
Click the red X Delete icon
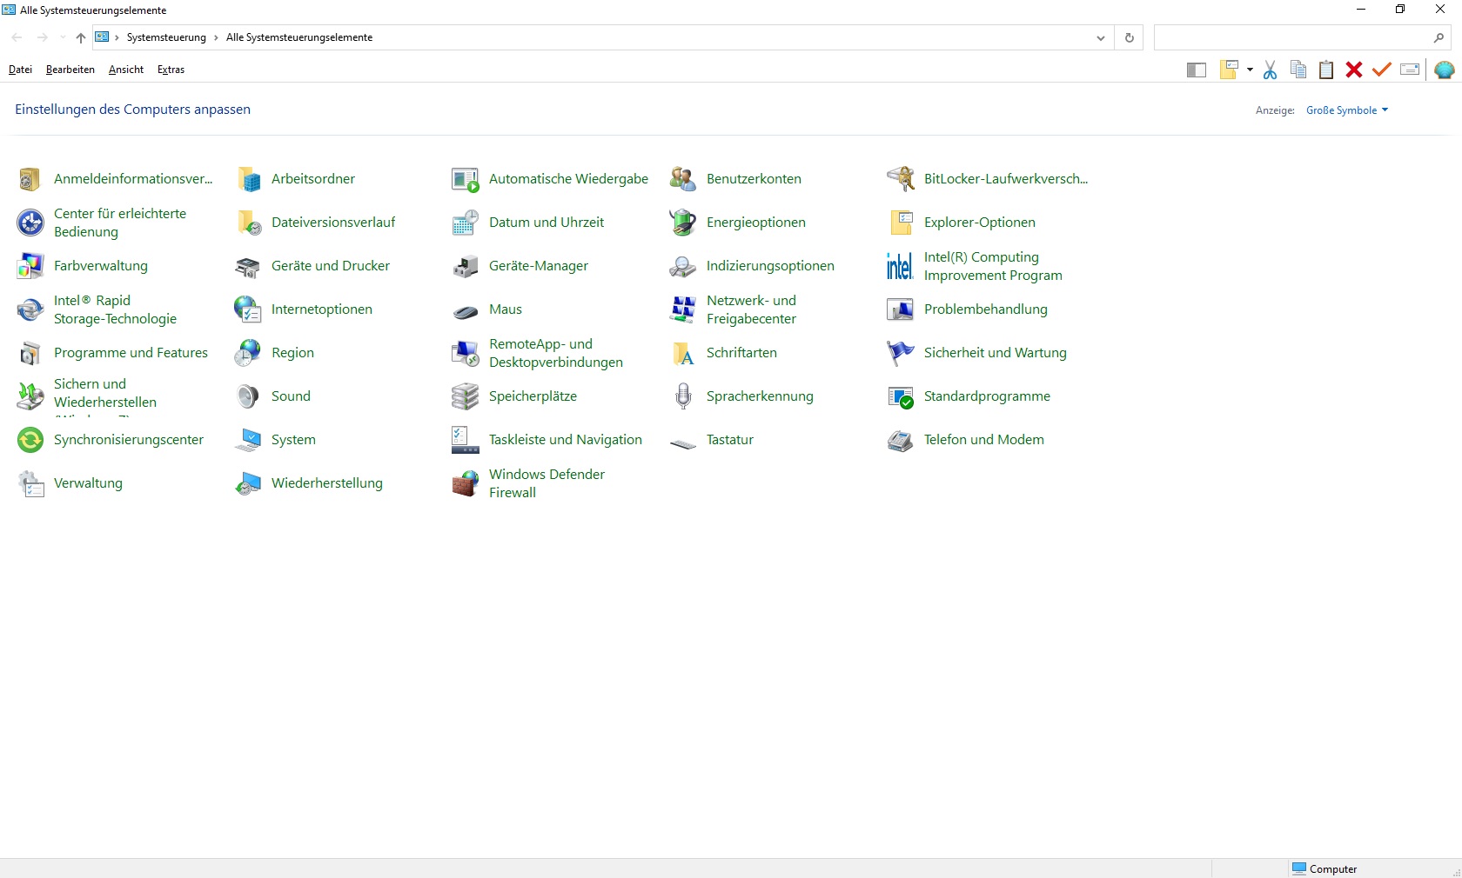[1354, 70]
